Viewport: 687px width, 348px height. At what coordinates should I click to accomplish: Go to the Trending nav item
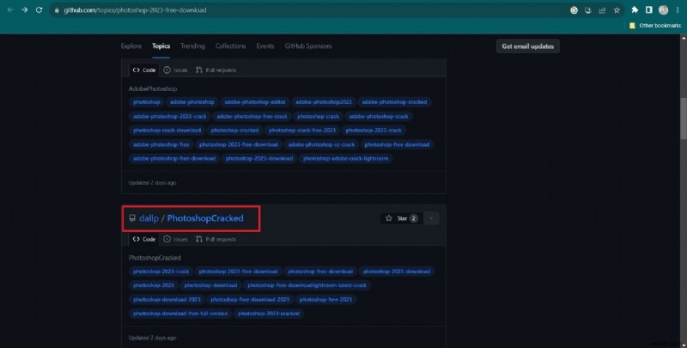[192, 46]
